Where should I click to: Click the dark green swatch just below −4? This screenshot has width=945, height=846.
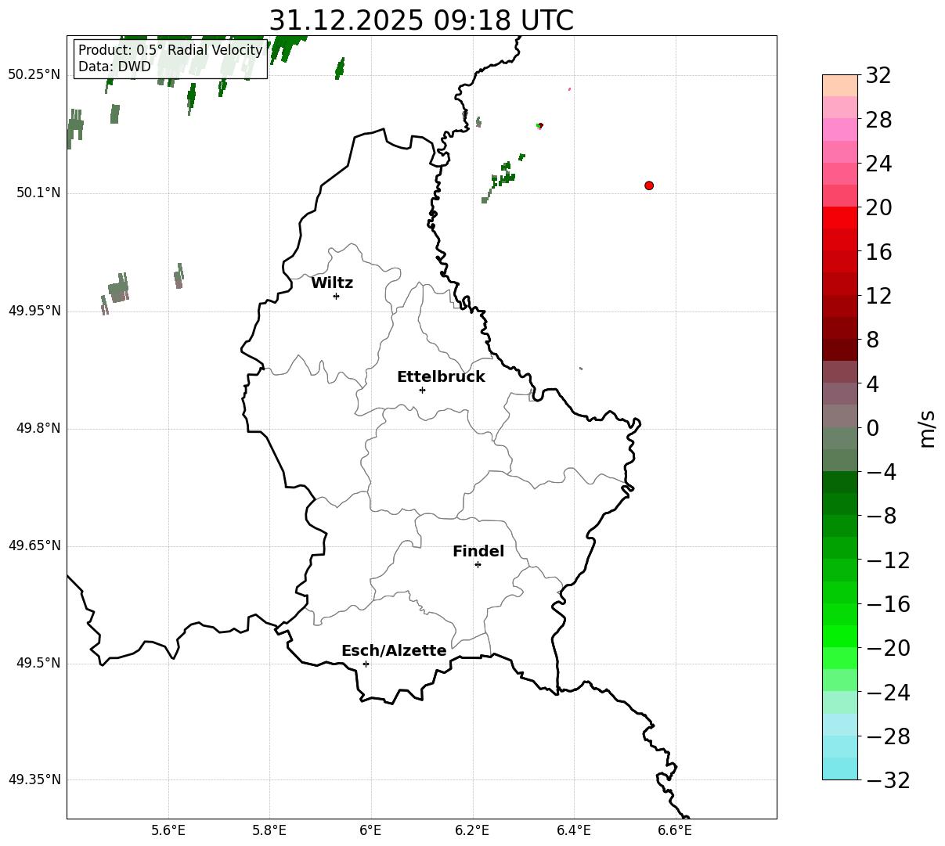point(840,482)
